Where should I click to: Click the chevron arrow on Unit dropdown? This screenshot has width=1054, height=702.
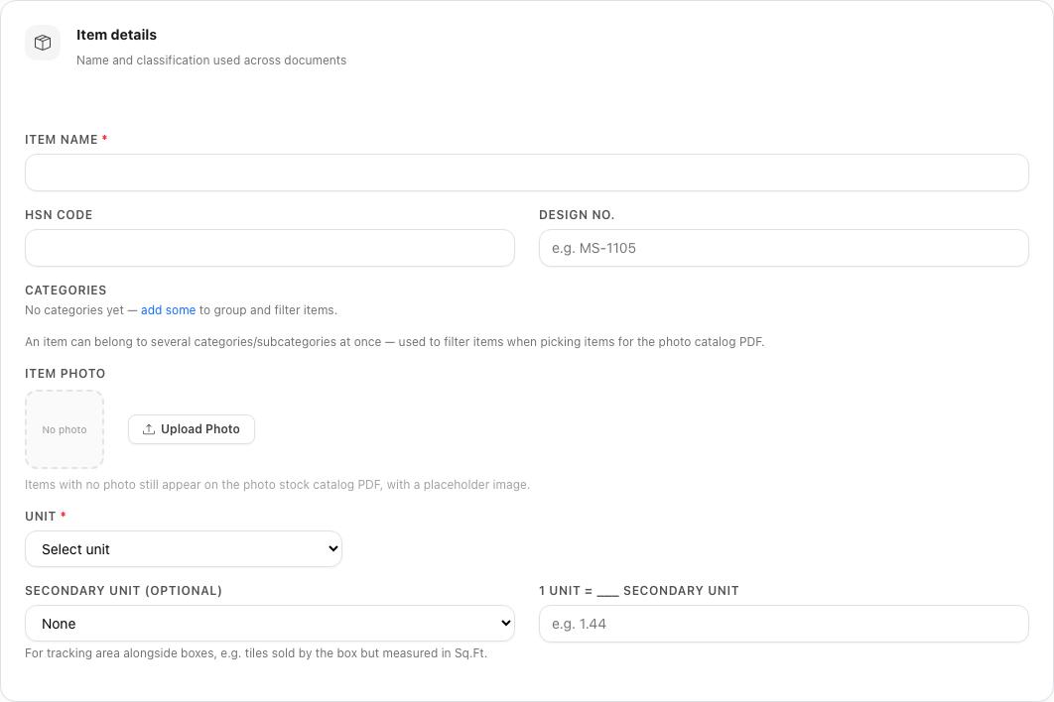coord(332,549)
